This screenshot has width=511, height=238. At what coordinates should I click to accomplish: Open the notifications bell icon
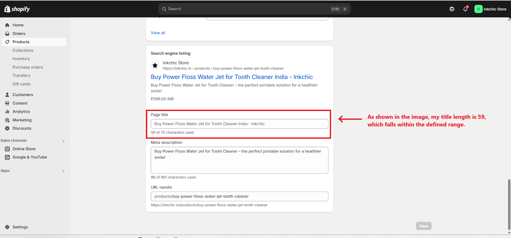pos(465,9)
